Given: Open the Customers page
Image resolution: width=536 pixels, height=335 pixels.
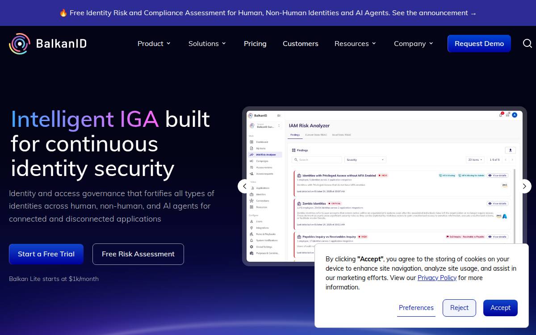Looking at the screenshot, I should [301, 43].
